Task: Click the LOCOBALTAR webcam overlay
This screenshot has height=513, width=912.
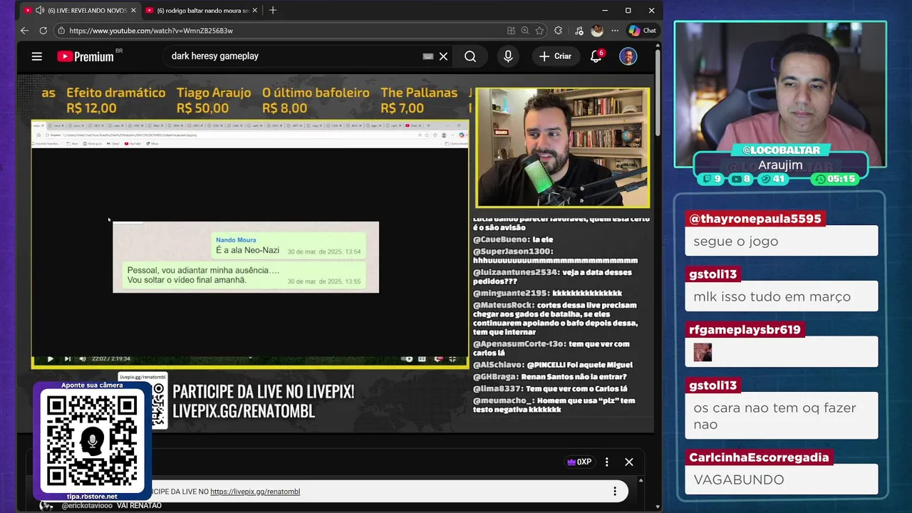Action: (781, 93)
